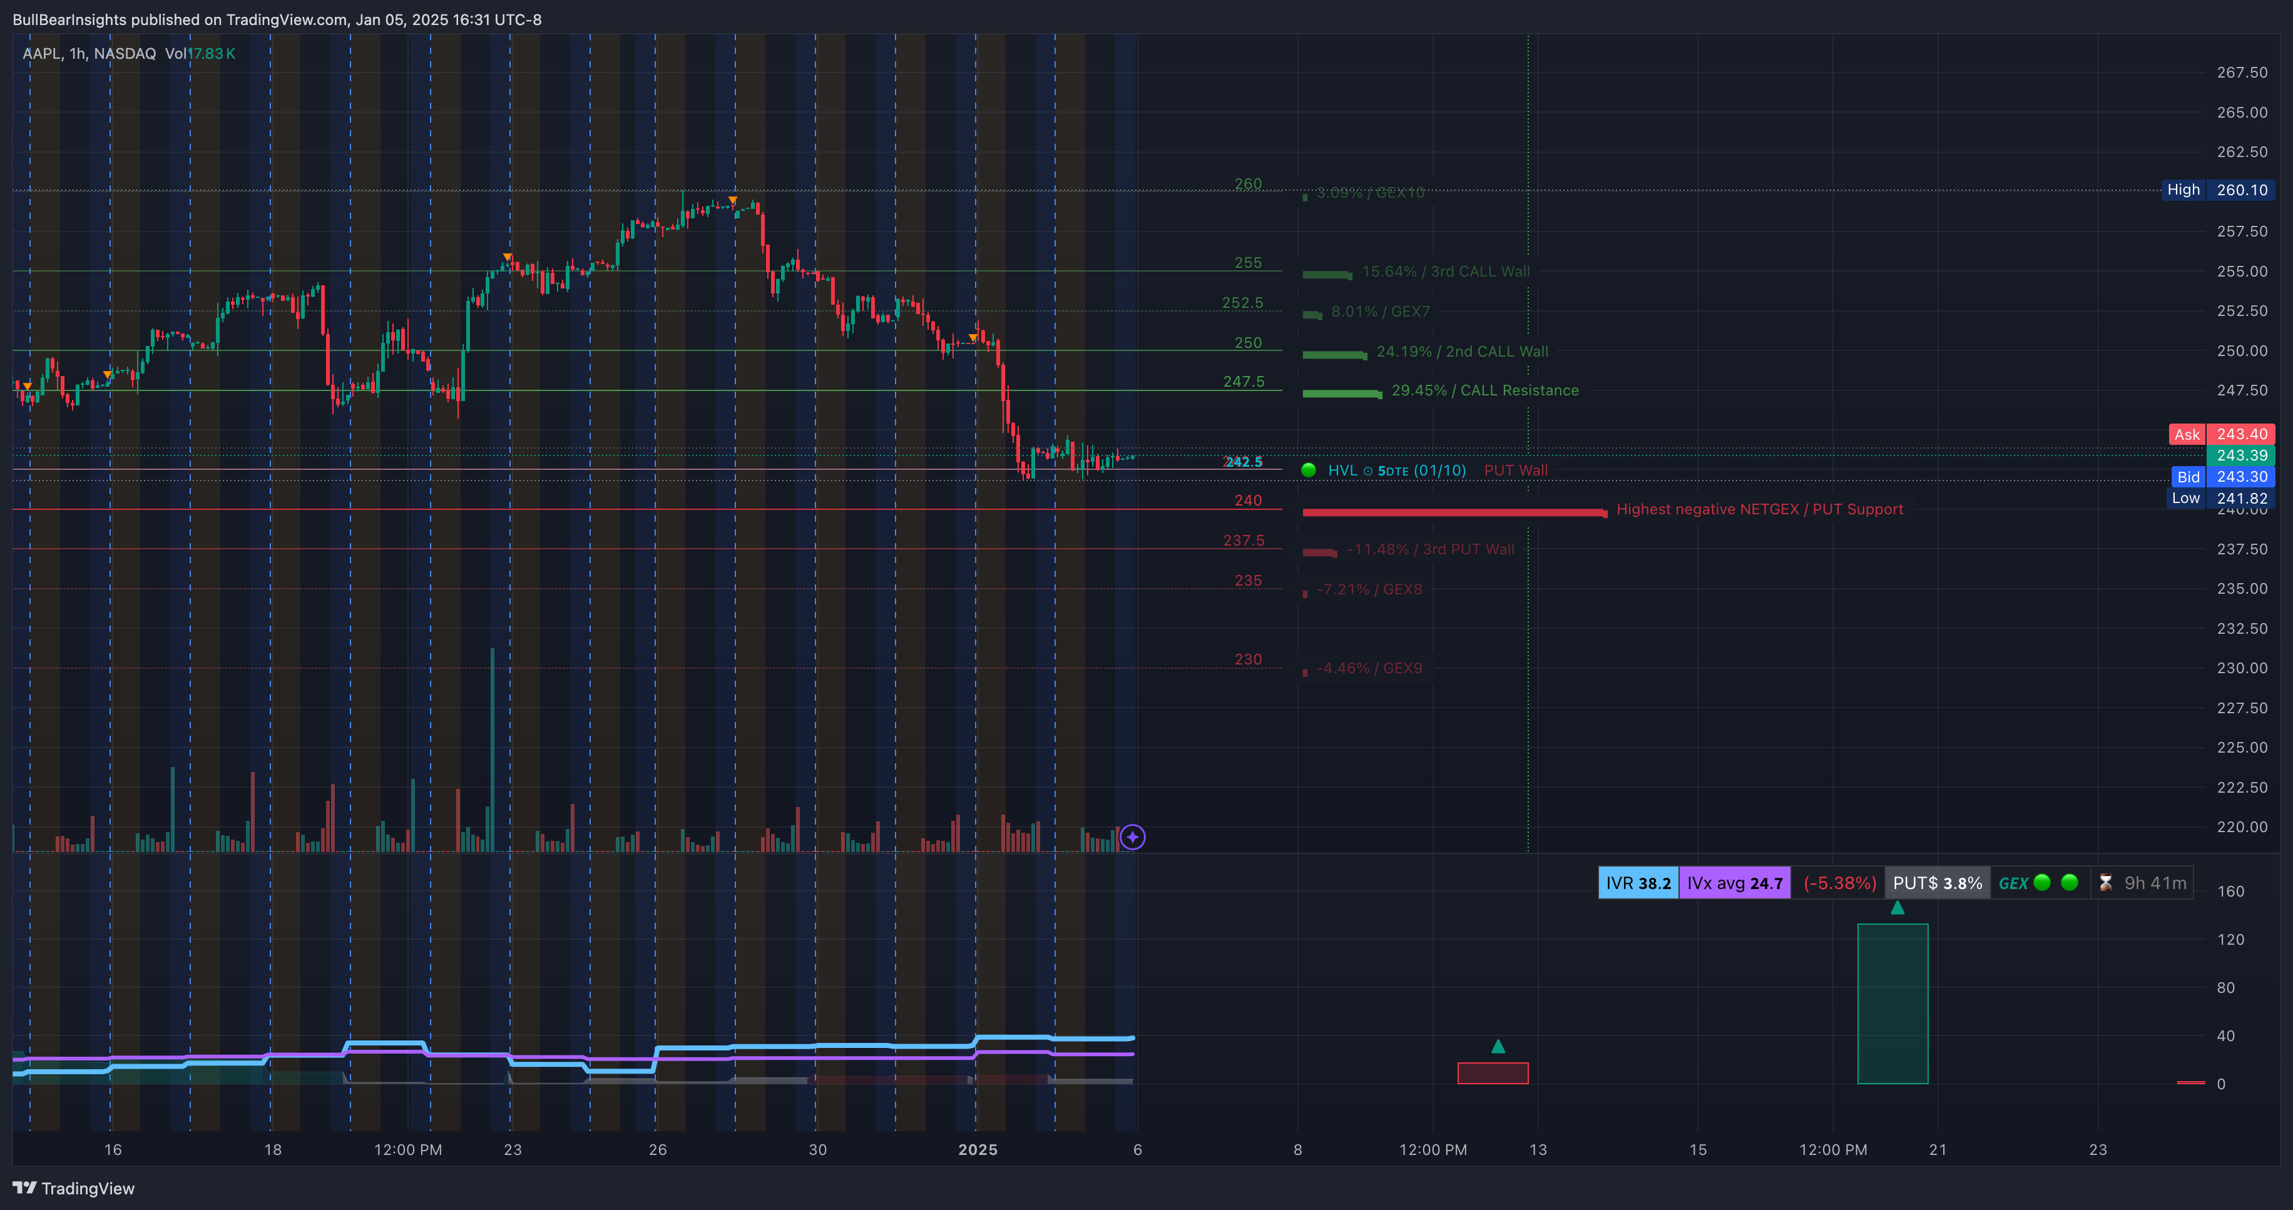
Task: Click the 30 date label on the time axis
Action: [x=817, y=1149]
